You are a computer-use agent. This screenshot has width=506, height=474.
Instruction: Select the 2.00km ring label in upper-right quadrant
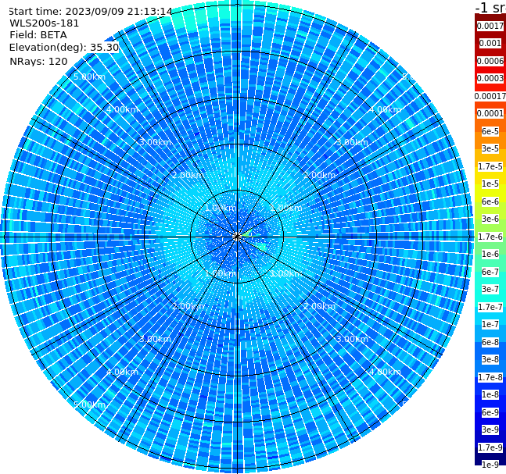coord(319,175)
